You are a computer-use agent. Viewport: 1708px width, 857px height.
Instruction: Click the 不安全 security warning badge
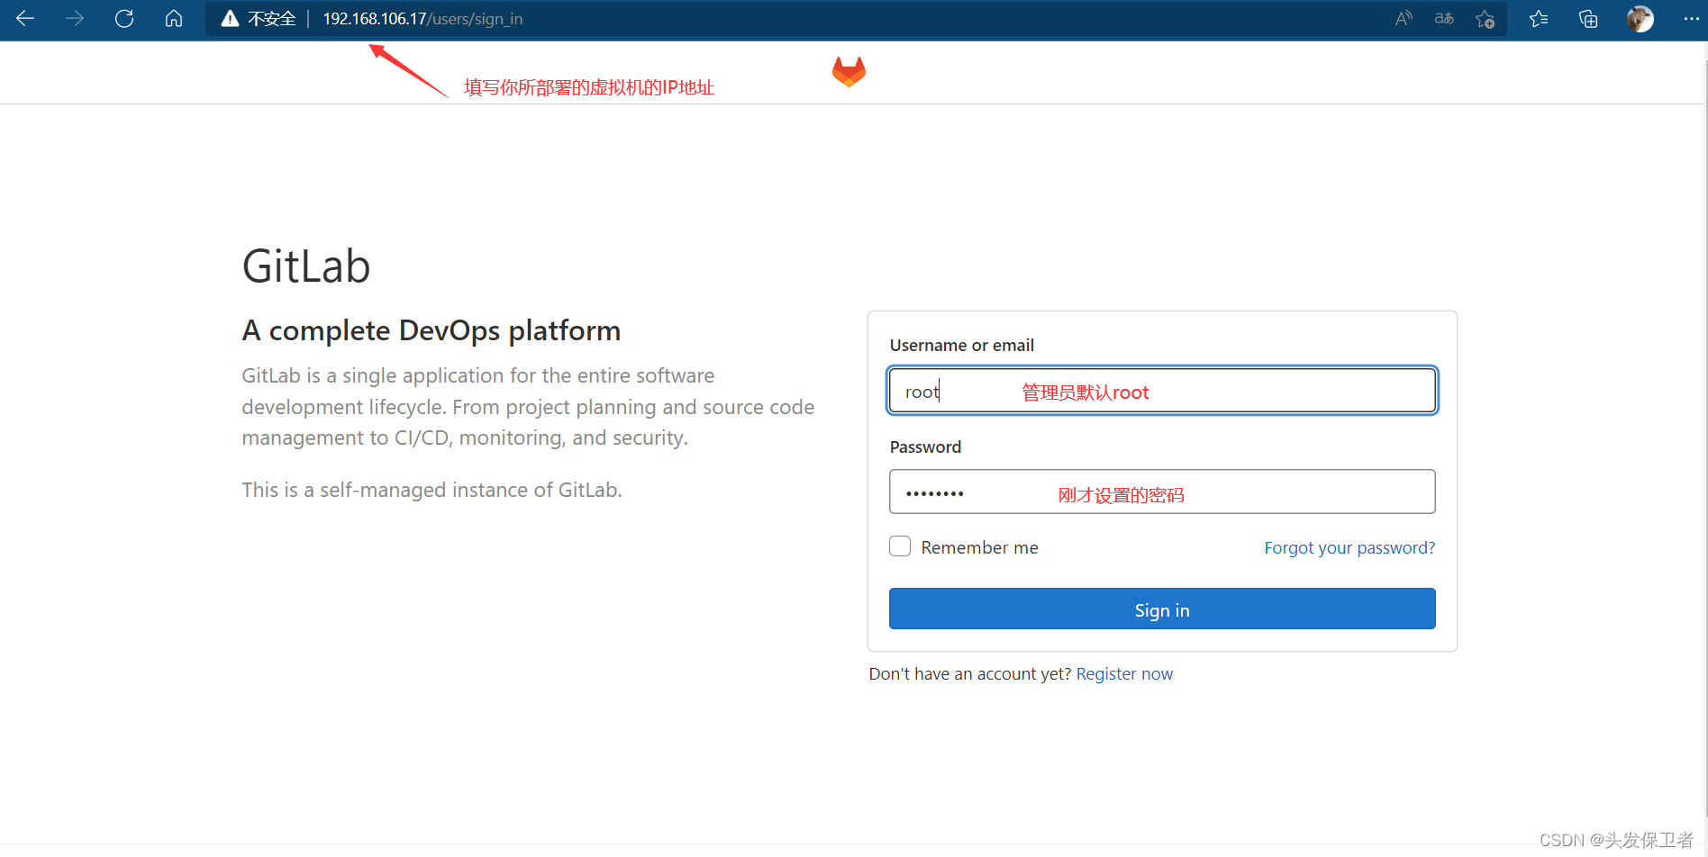coord(259,18)
